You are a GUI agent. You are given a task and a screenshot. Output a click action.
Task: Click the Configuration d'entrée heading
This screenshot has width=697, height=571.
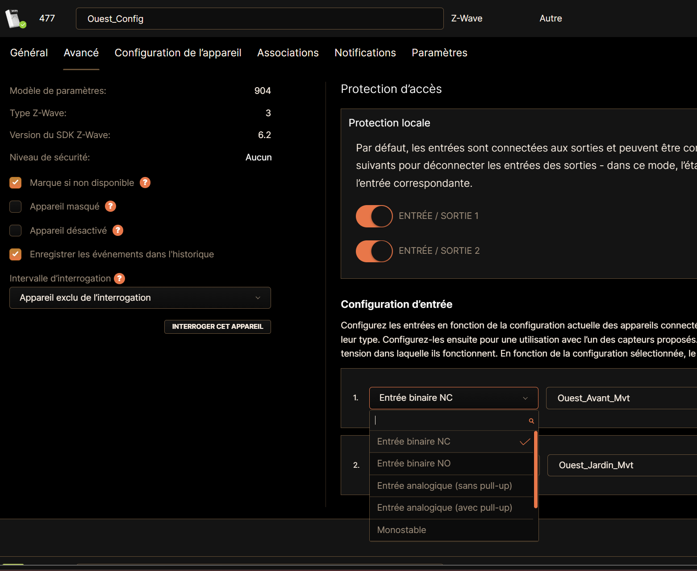(396, 304)
